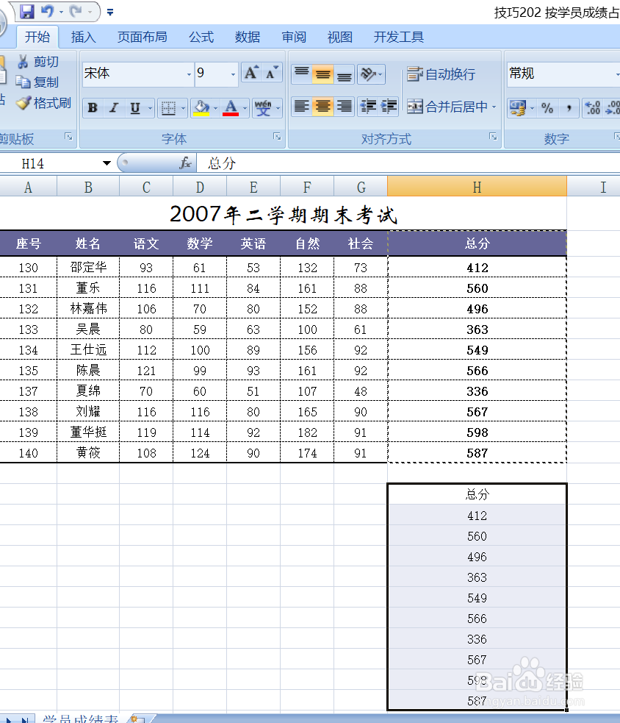Image resolution: width=620 pixels, height=723 pixels.
Task: Click total score cell 598 in table
Action: (x=477, y=432)
